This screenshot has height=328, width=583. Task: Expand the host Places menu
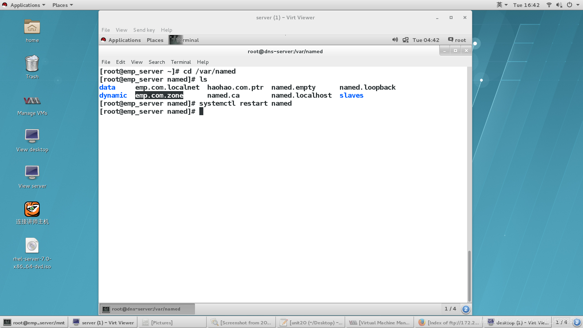[62, 5]
